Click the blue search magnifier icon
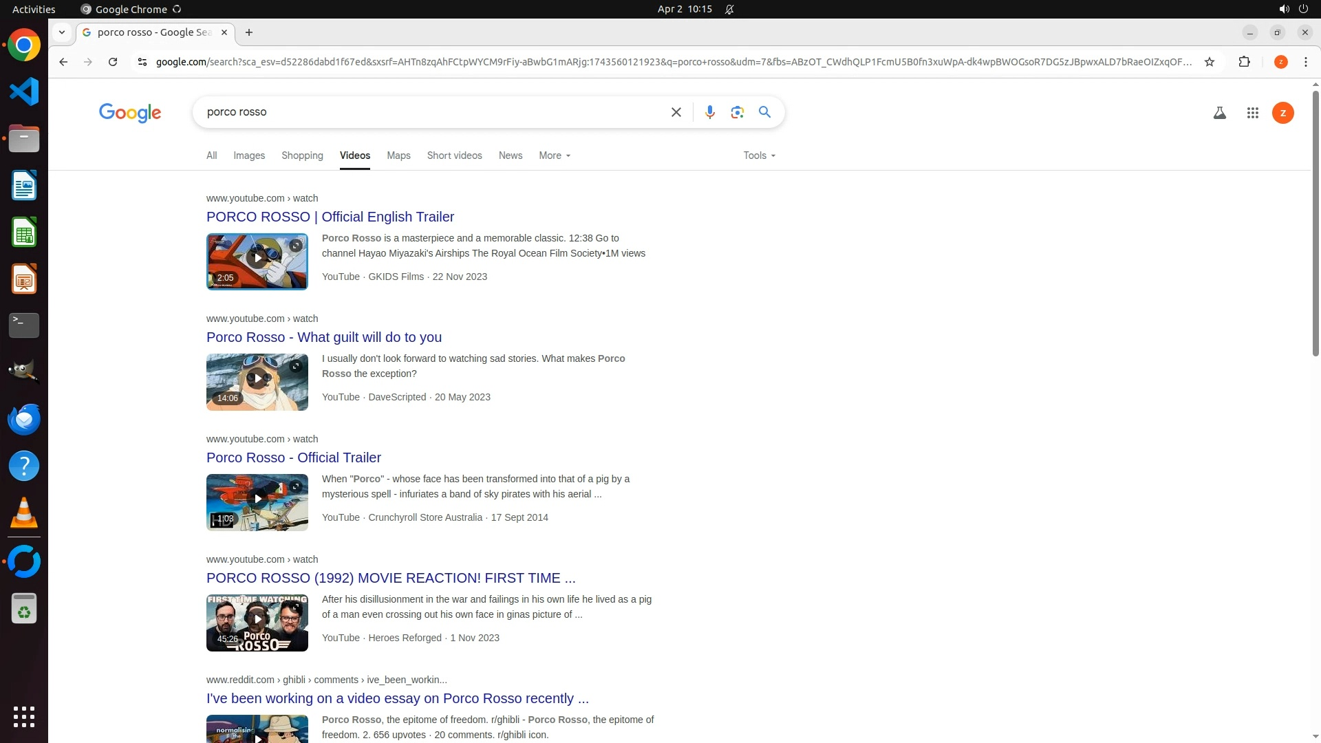1321x743 pixels. click(x=764, y=112)
